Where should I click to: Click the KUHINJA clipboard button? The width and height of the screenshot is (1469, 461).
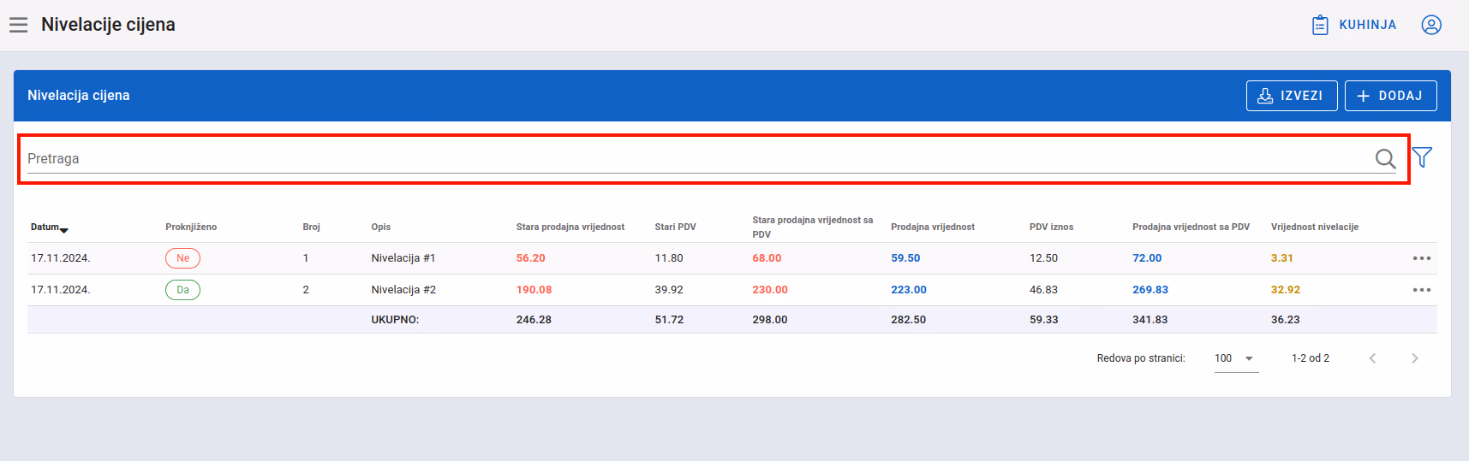point(1354,25)
